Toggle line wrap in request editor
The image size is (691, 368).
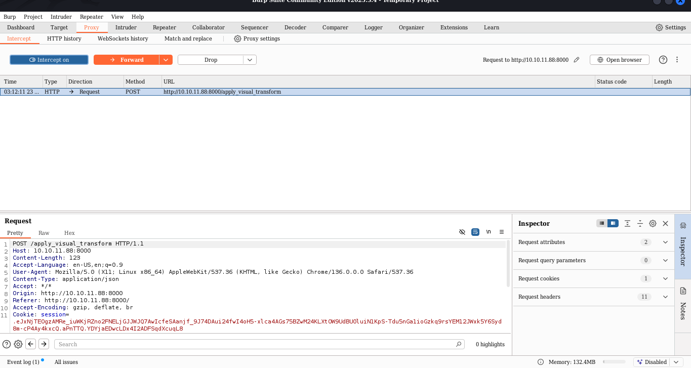(475, 232)
